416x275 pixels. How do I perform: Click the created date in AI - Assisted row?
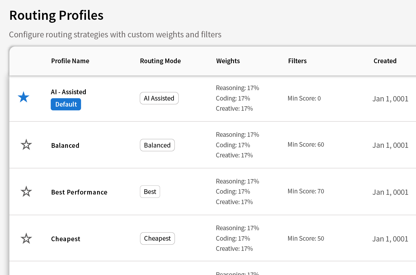pos(390,99)
